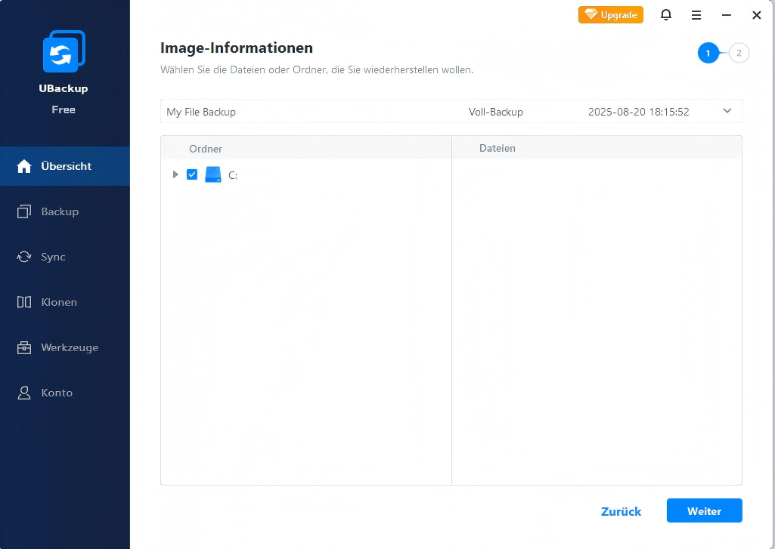Click the orange Upgrade button
Viewport: 775px width, 549px height.
610,15
